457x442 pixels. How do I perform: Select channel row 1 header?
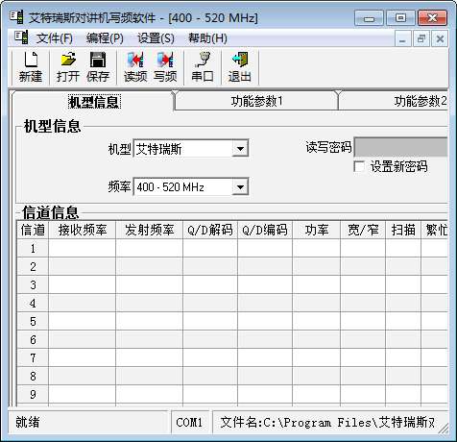click(x=33, y=249)
